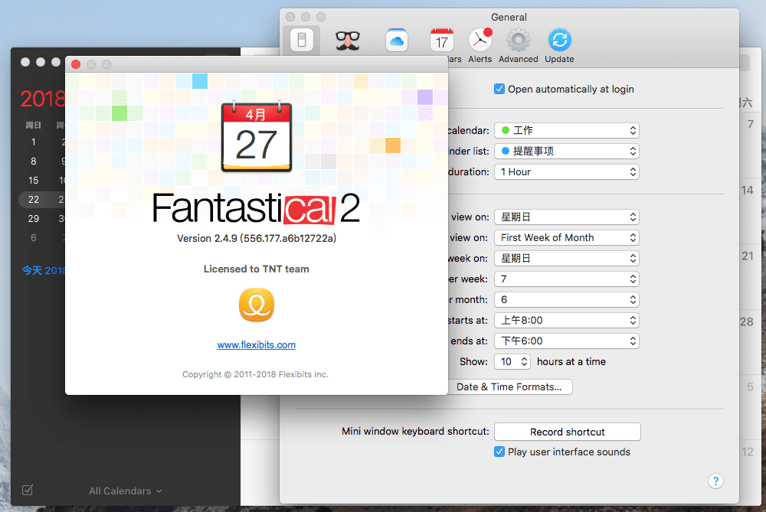766x512 pixels.
Task: Open the default calendar dropdown showing 工作
Action: click(x=567, y=130)
